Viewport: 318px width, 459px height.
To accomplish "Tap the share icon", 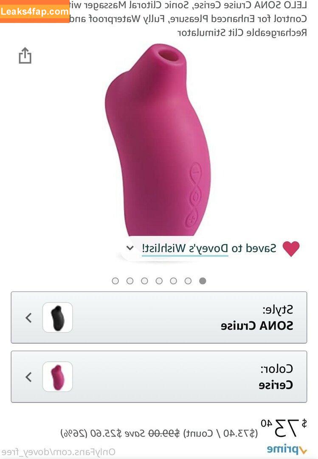I will click(25, 56).
